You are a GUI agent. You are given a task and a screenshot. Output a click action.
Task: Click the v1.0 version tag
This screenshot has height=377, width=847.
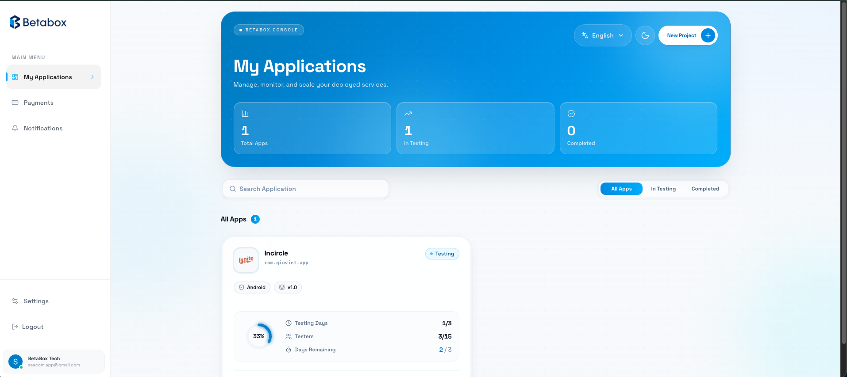coord(288,287)
